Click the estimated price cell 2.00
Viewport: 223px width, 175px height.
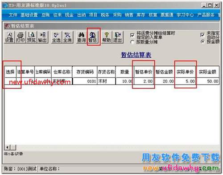point(144,81)
